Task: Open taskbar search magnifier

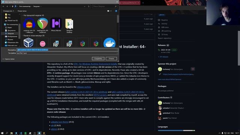Action: [7, 133]
